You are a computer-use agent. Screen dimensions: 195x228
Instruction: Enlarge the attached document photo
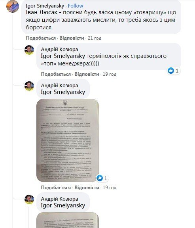click(68, 140)
